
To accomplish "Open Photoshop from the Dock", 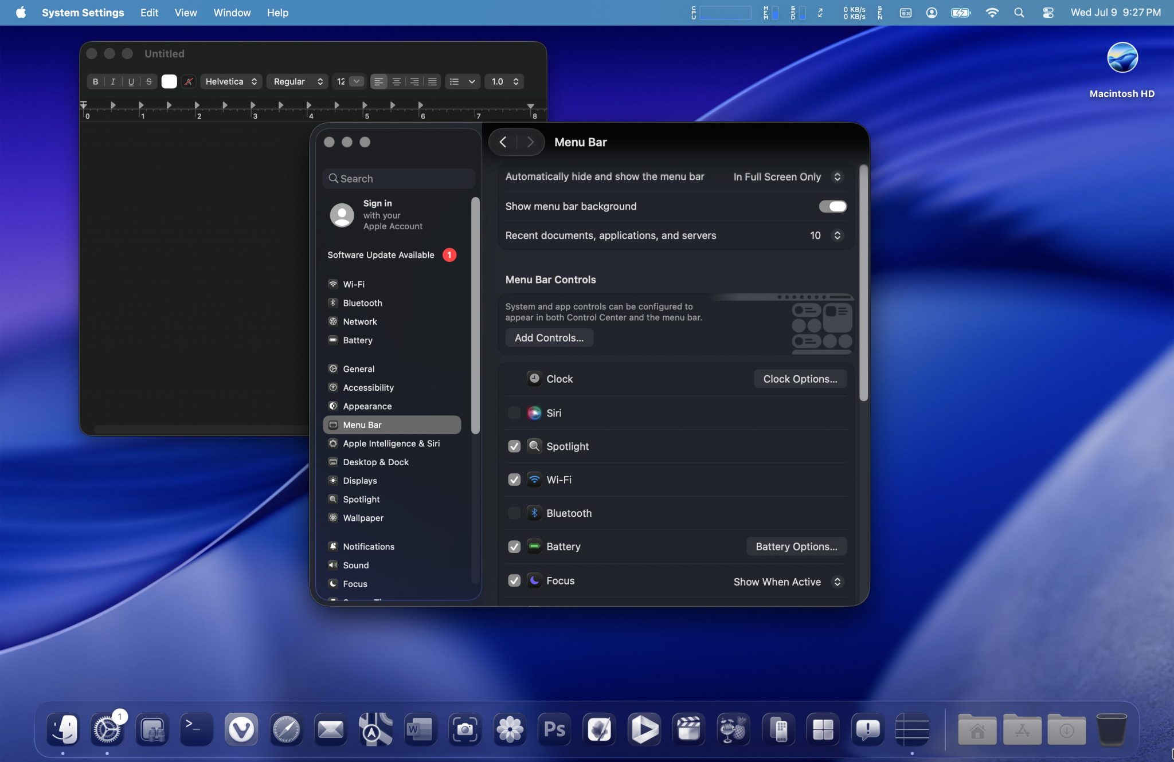I will 554,729.
